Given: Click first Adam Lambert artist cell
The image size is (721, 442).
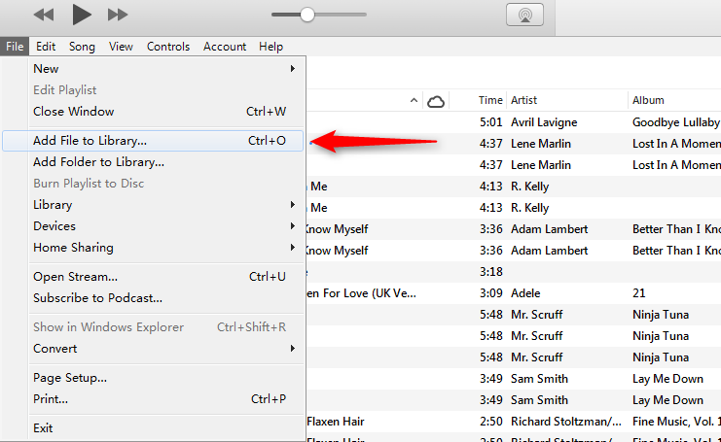Looking at the screenshot, I should click(549, 229).
